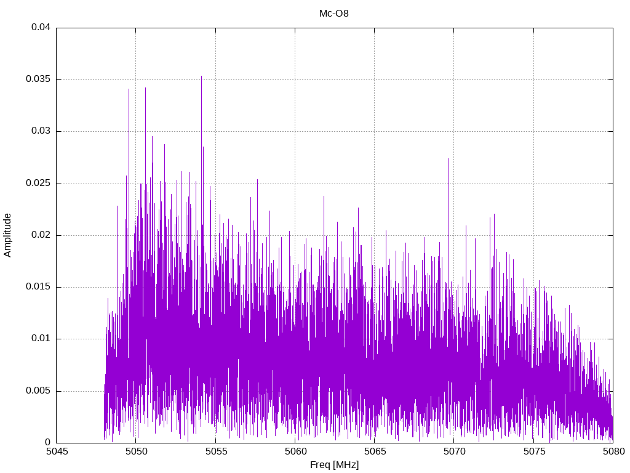Image resolution: width=630 pixels, height=473 pixels.
Task: Select the 5065 x-axis tick label
Action: 374,452
